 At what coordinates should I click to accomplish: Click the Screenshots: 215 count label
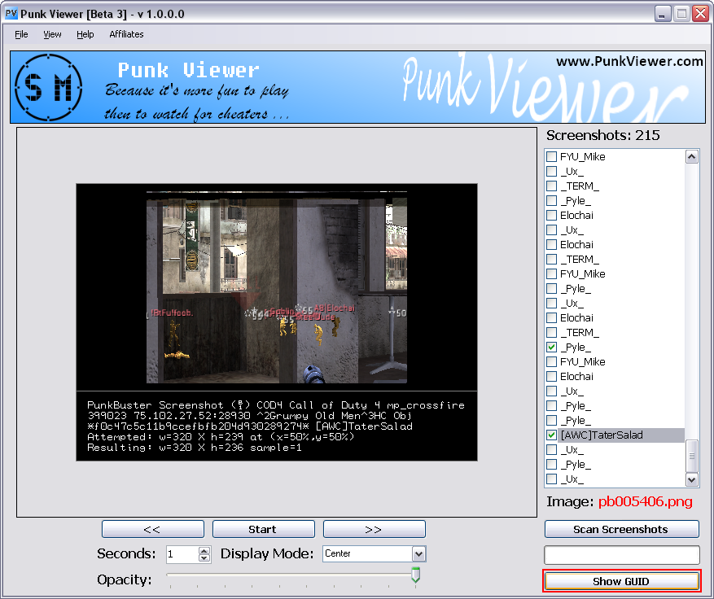pyautogui.click(x=603, y=135)
